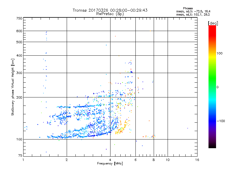
Task: Click the '75' y-axis tick label
Action: (x=20, y=155)
